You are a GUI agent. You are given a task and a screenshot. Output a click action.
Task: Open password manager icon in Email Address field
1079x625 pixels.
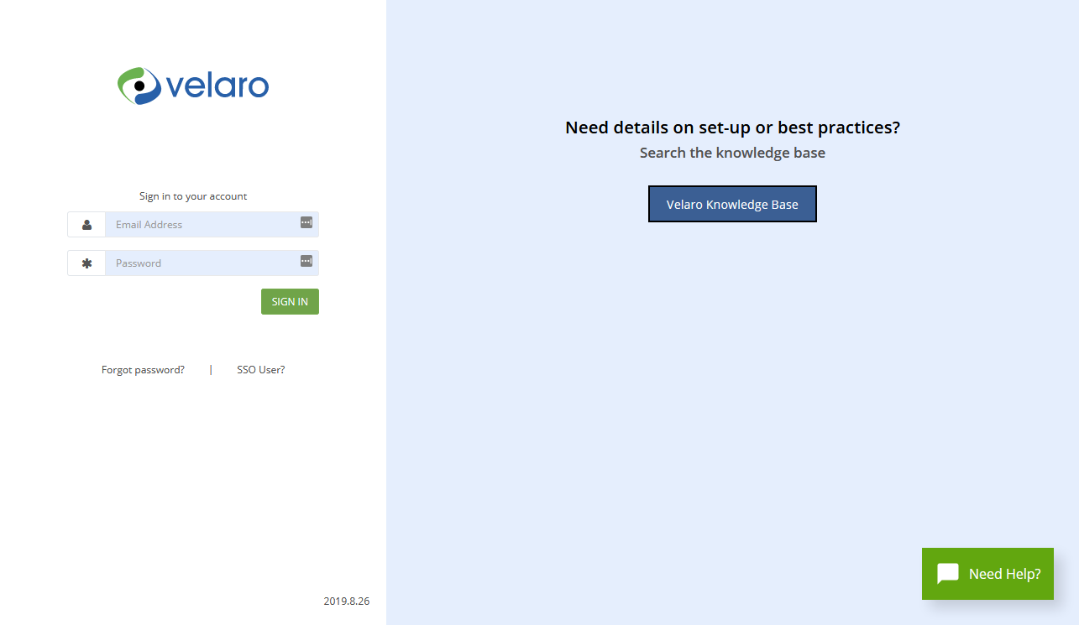(306, 222)
